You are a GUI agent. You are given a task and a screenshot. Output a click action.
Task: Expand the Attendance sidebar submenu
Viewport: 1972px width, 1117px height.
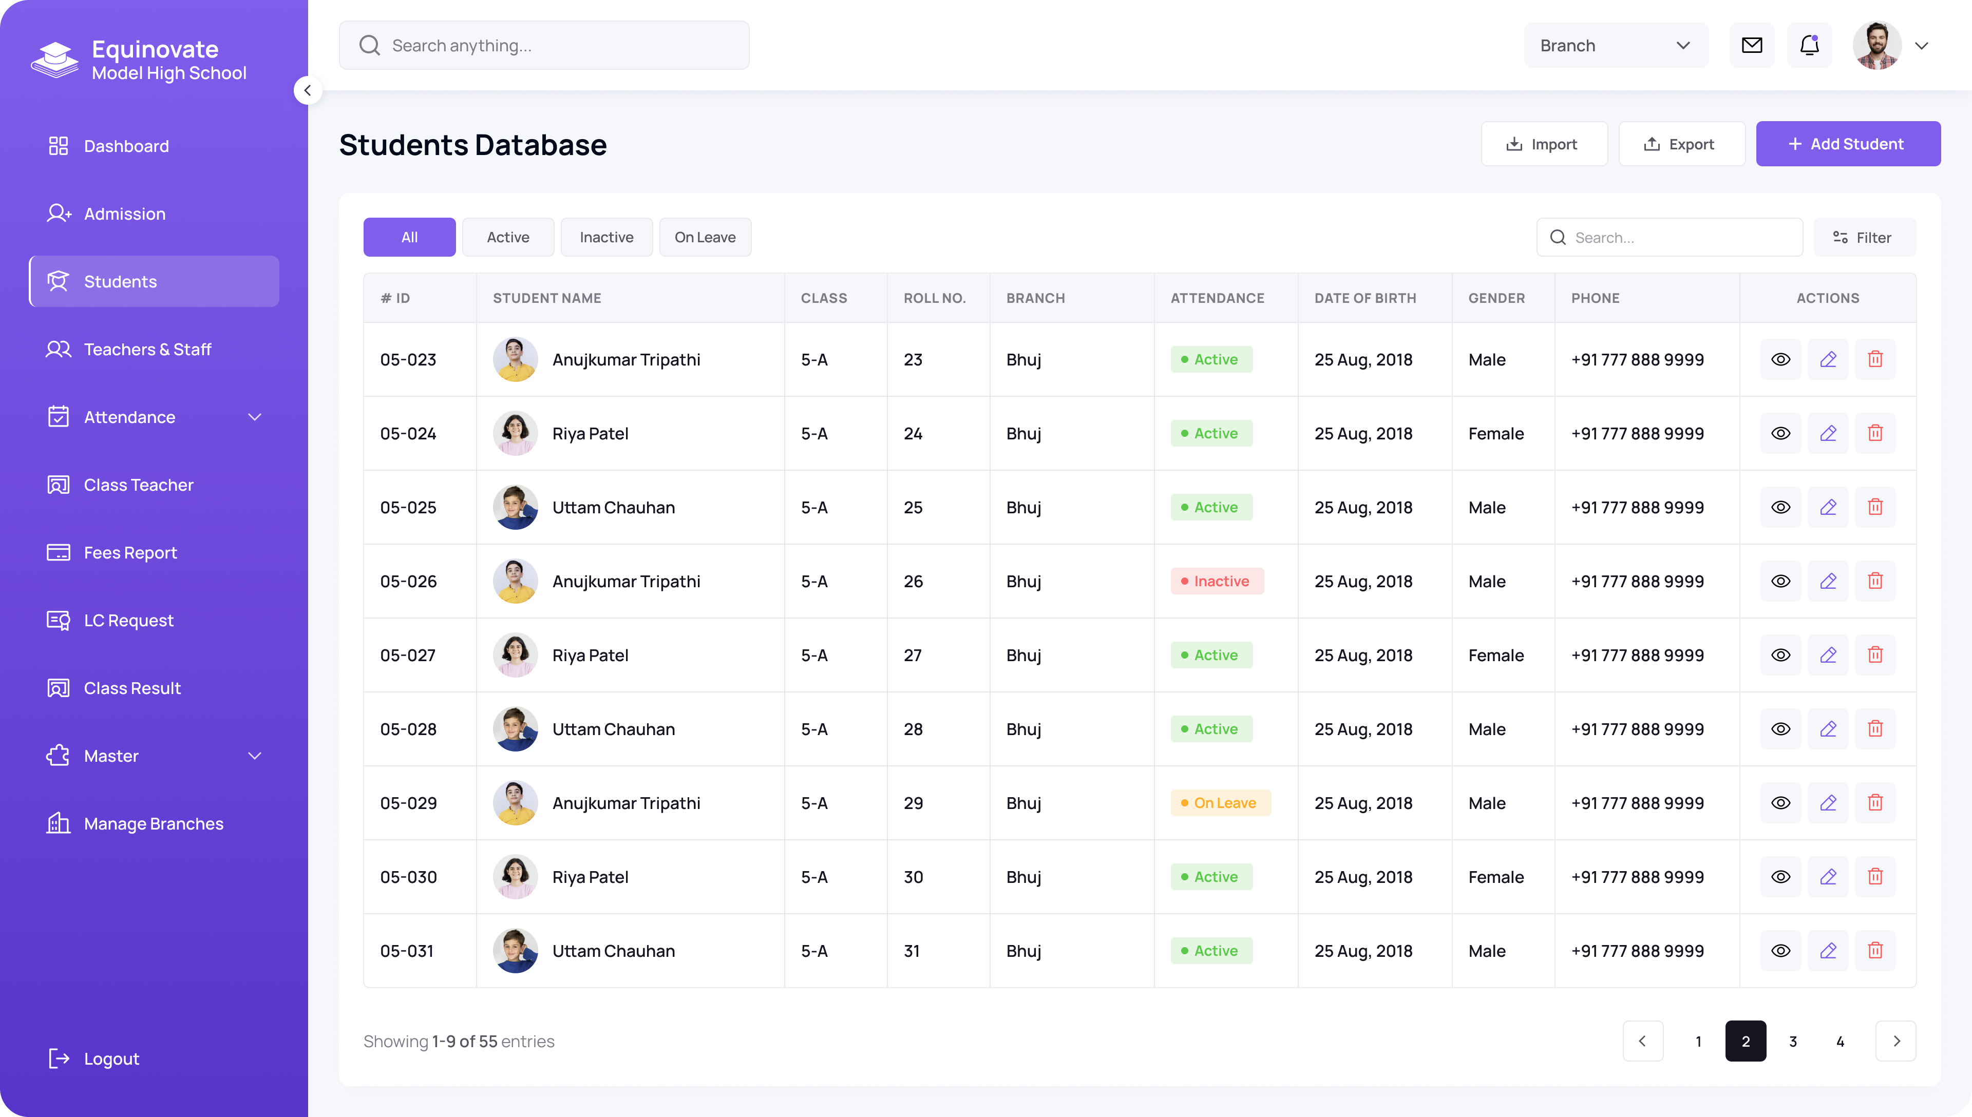tap(255, 417)
